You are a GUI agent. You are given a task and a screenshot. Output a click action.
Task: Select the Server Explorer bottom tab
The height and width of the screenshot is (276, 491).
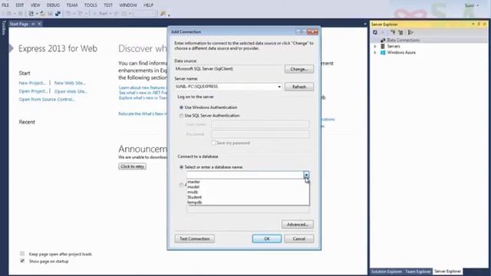[x=447, y=271]
